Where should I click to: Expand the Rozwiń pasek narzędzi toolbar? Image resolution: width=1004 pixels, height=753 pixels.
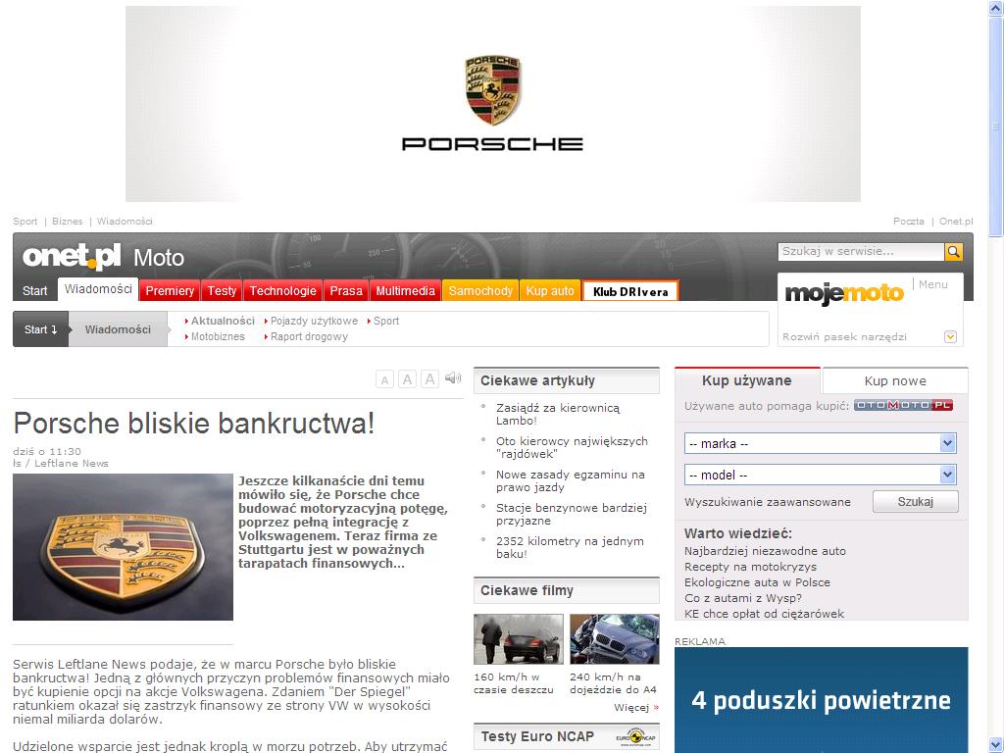point(950,337)
